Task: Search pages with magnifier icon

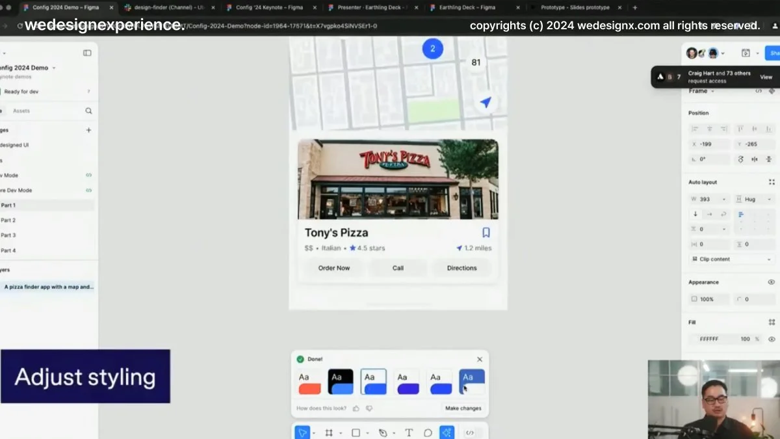Action: [x=88, y=111]
